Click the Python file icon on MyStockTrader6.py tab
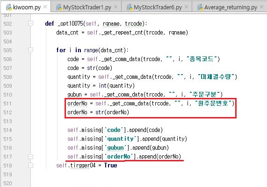Screen dimensions: 267x187 (130, 7)
